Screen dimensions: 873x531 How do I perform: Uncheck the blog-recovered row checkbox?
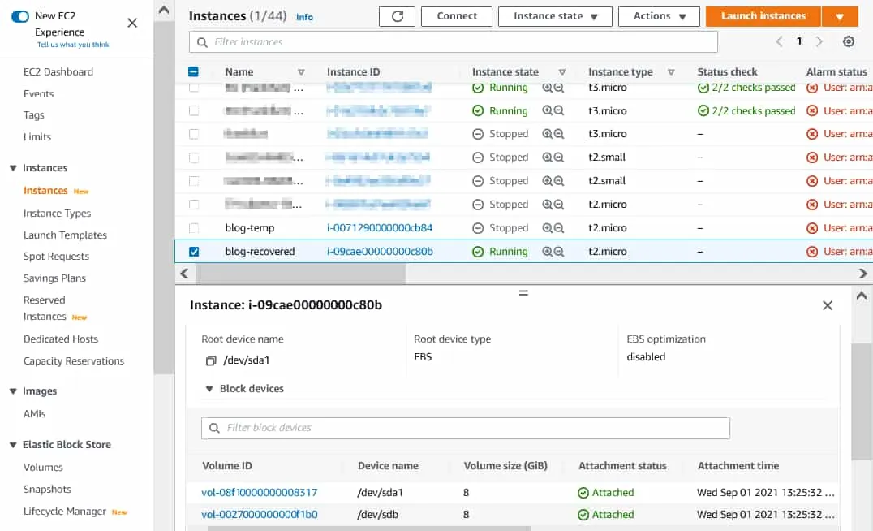point(192,251)
